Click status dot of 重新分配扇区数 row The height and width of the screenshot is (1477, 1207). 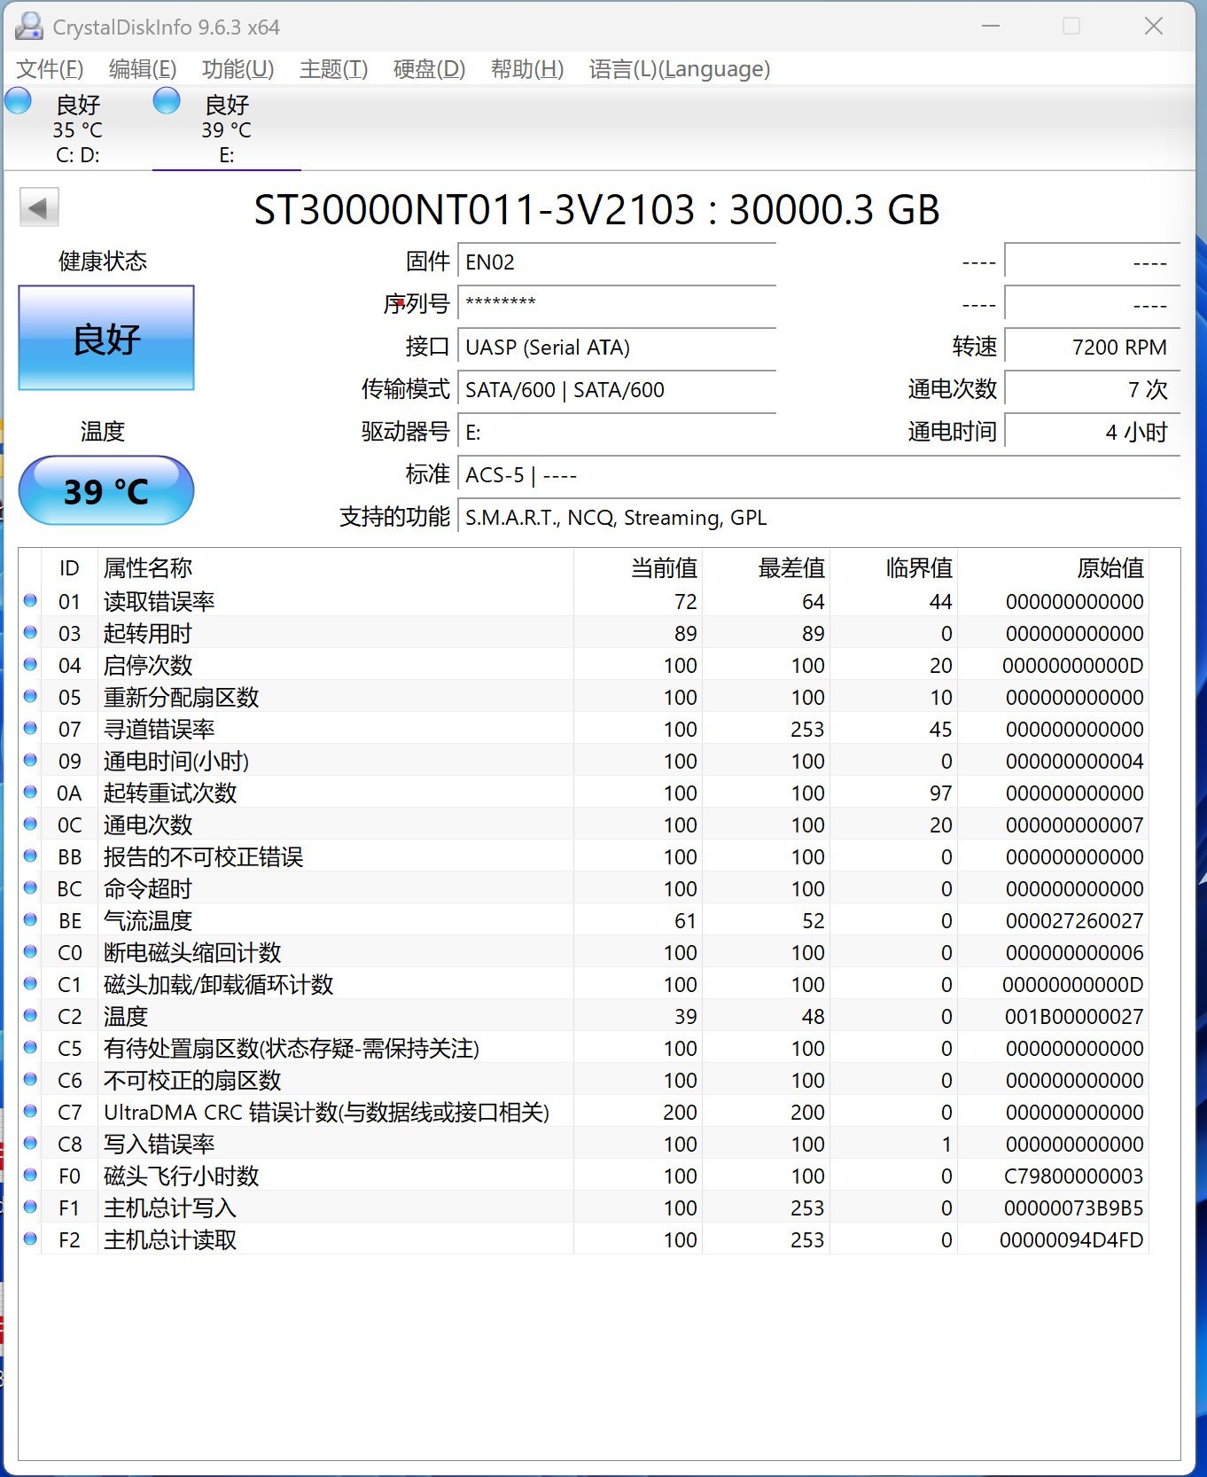(30, 697)
